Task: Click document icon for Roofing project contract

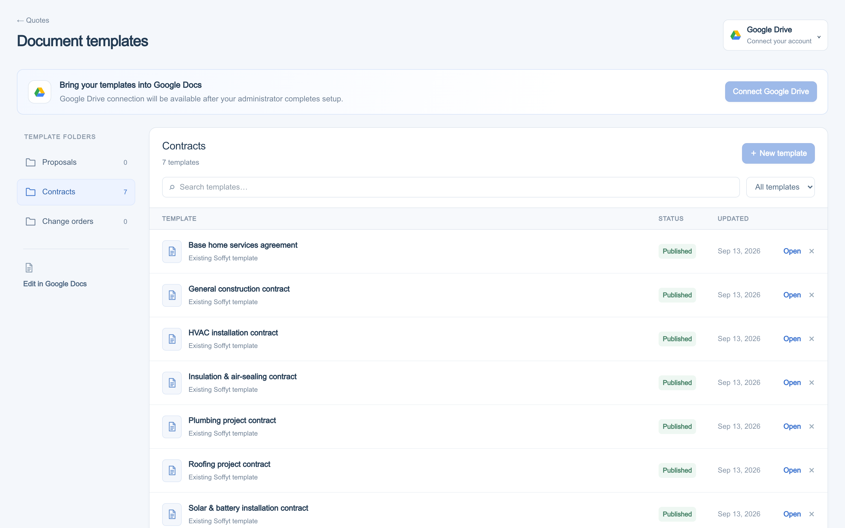Action: [x=172, y=471]
